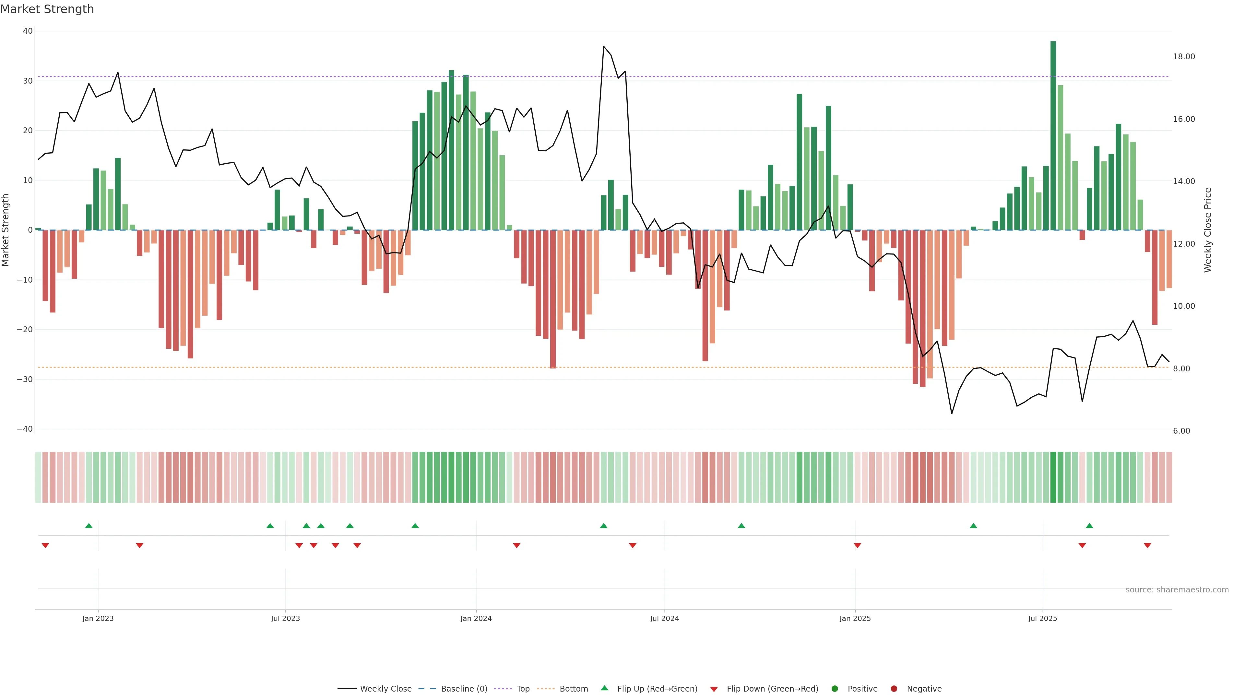Click the Market Strength chart title
This screenshot has height=700, width=1245.
(47, 9)
